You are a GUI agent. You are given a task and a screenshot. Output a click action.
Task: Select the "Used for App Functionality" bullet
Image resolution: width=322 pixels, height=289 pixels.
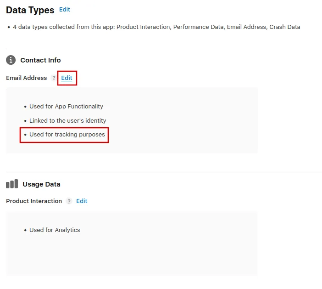tap(66, 106)
